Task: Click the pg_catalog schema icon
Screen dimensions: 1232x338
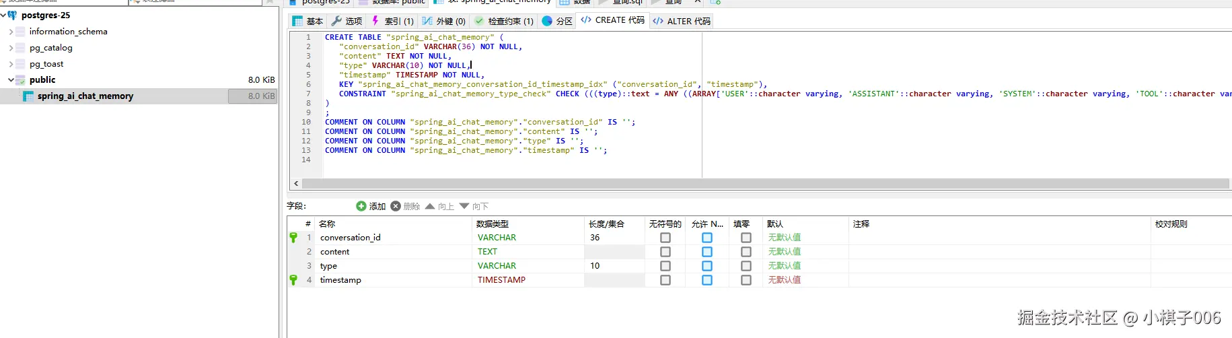Action: [21, 48]
